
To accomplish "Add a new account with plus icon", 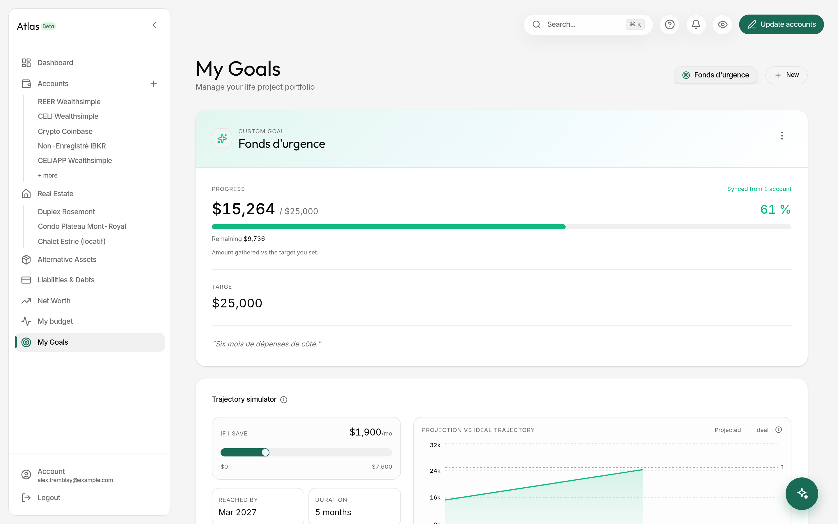I will 153,84.
